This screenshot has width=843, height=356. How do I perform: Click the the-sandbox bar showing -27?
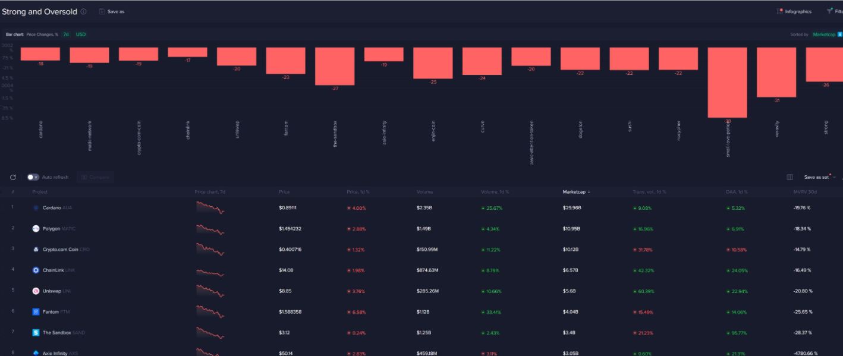click(335, 67)
